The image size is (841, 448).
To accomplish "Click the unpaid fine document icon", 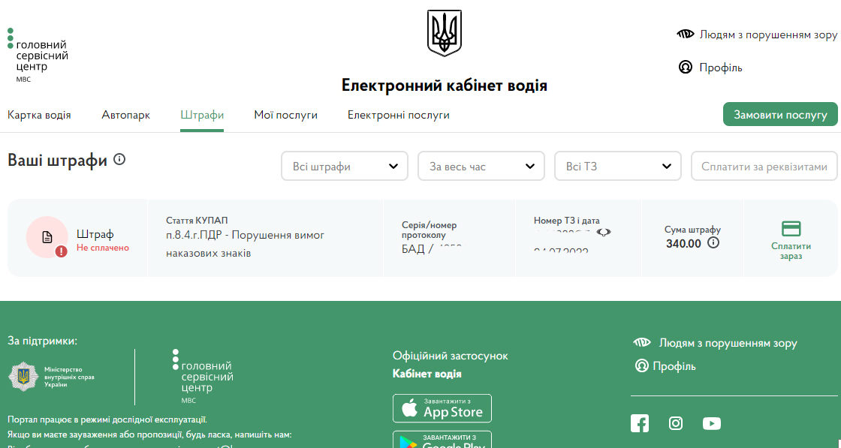I will (47, 237).
